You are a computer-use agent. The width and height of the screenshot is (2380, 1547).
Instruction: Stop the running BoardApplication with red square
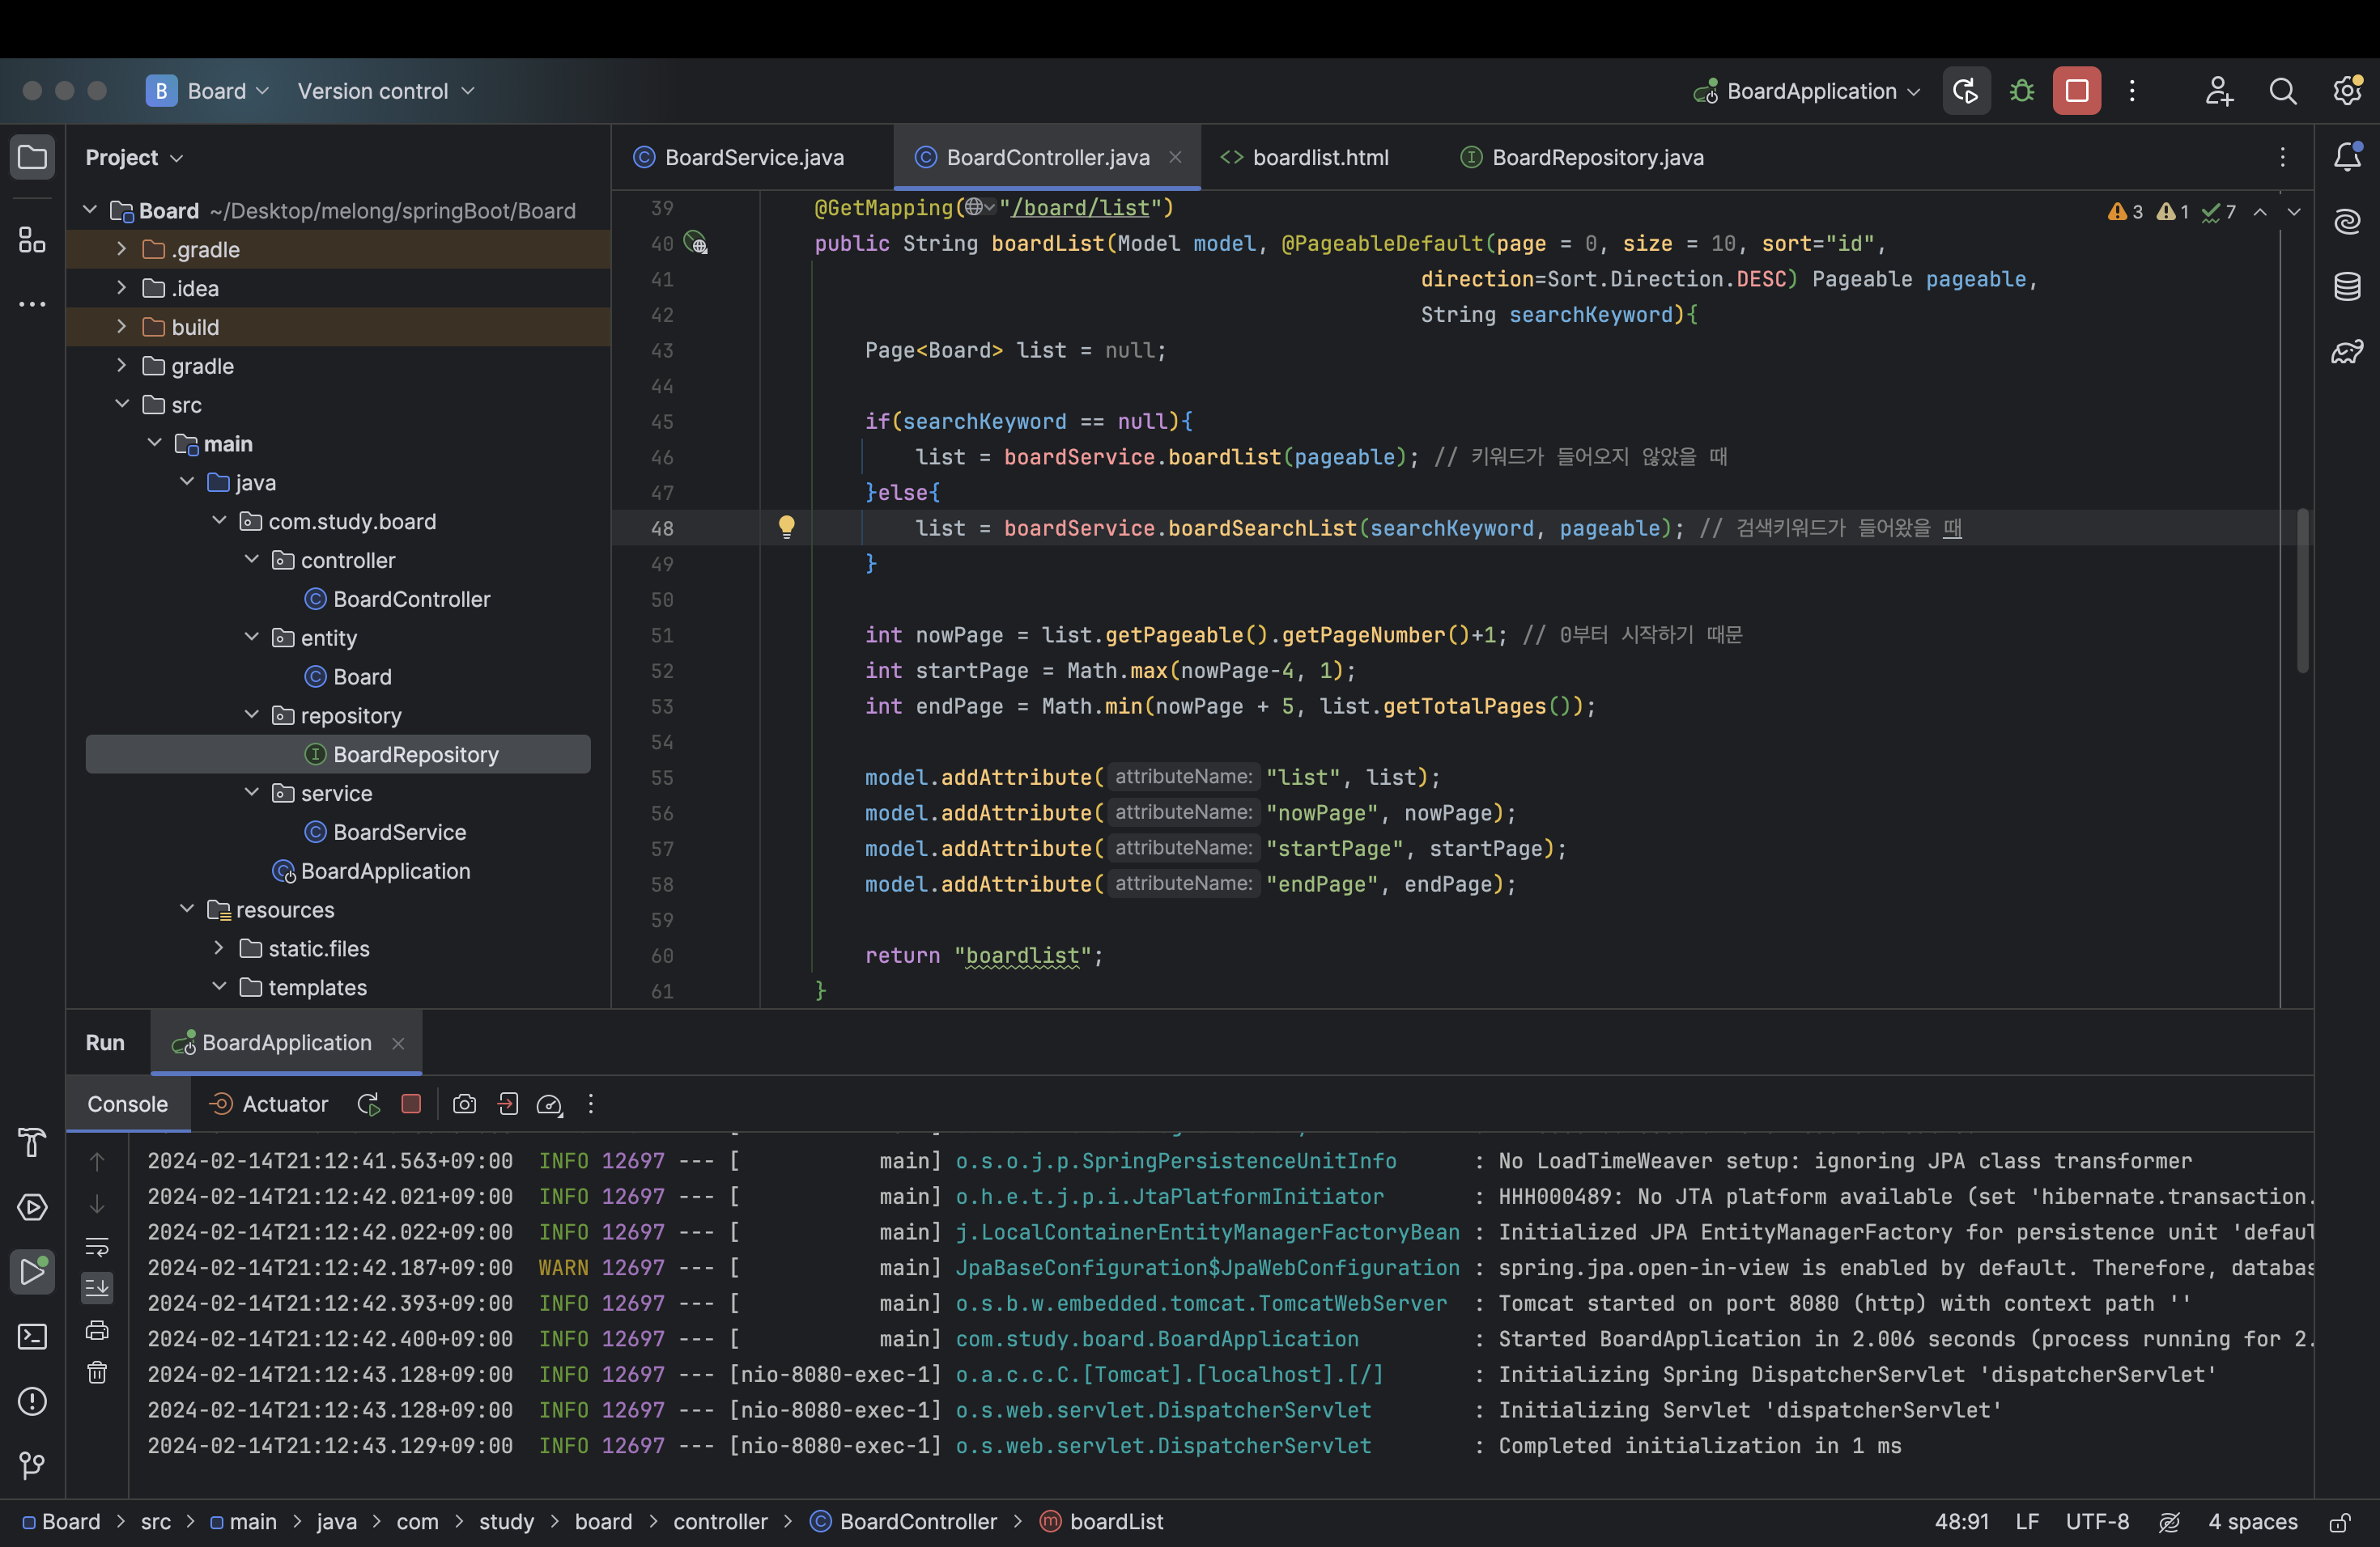pyautogui.click(x=2076, y=91)
